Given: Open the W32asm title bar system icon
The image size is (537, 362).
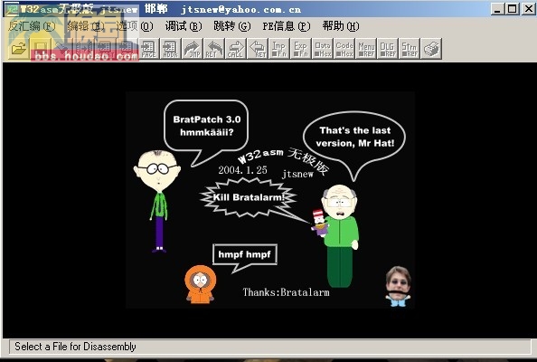Looking at the screenshot, I should click(x=12, y=10).
